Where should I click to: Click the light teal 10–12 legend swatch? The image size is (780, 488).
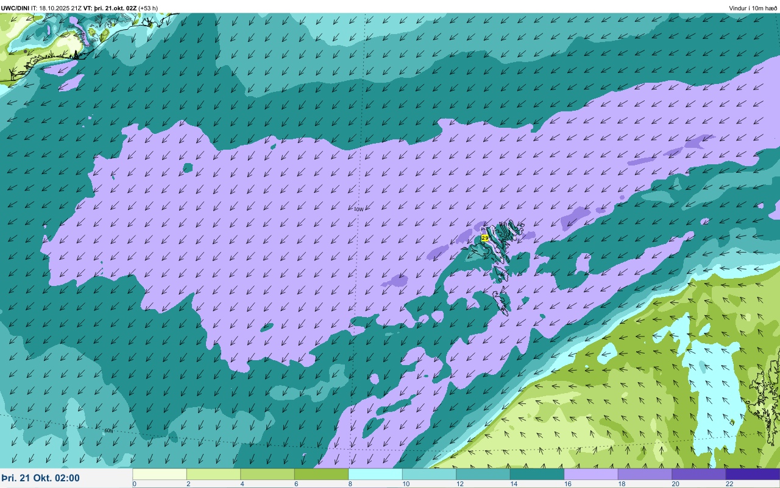(x=429, y=474)
